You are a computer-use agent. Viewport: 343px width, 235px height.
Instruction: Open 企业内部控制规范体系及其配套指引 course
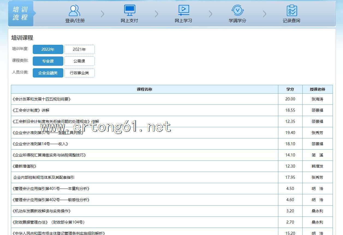coord(44,177)
